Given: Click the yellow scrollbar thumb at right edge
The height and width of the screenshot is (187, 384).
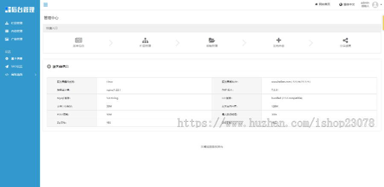Looking at the screenshot, I should click(383, 23).
